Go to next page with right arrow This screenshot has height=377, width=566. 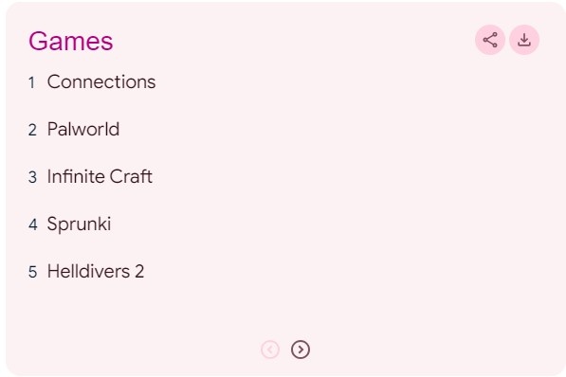pyautogui.click(x=301, y=350)
